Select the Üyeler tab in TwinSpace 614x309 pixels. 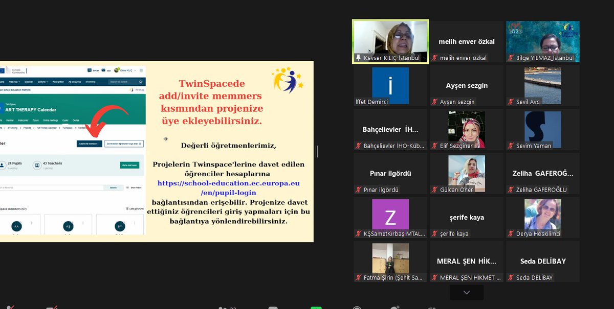65,121
